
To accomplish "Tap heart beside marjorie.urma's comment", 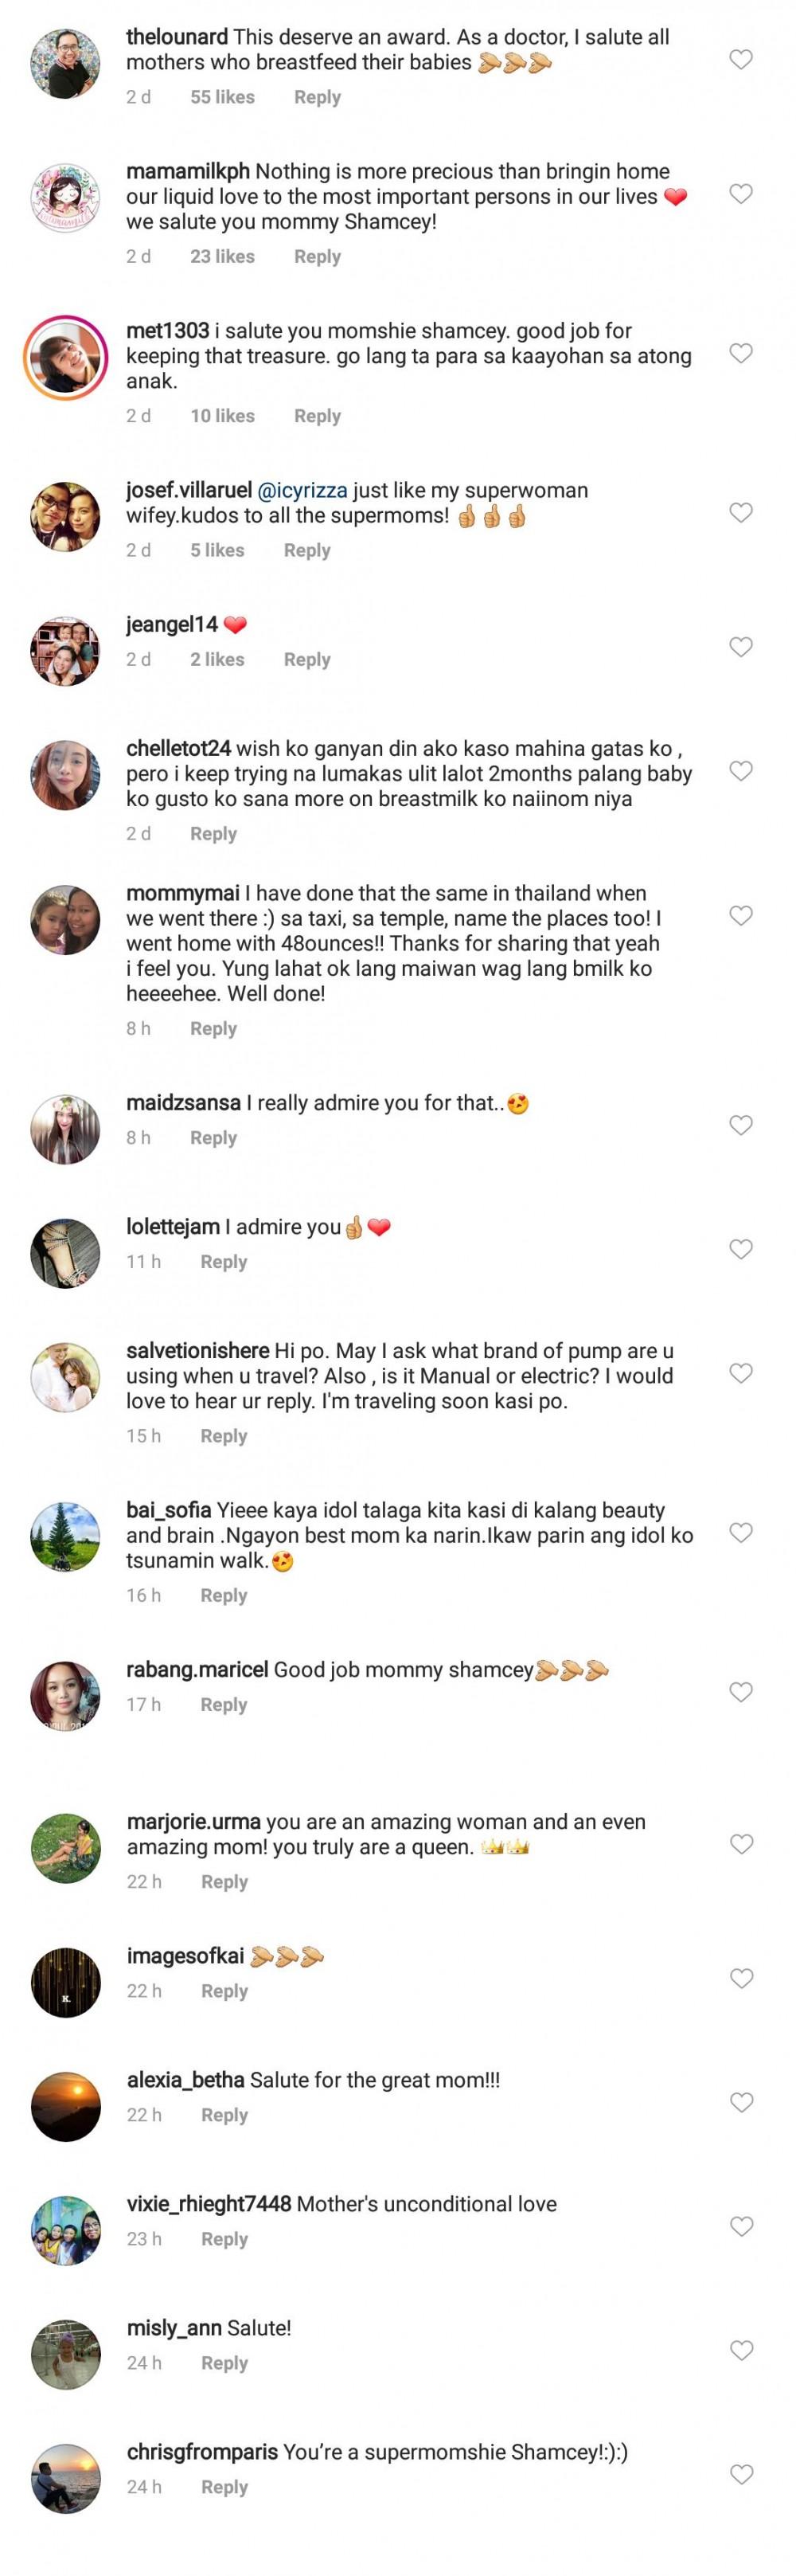I will point(741,1844).
